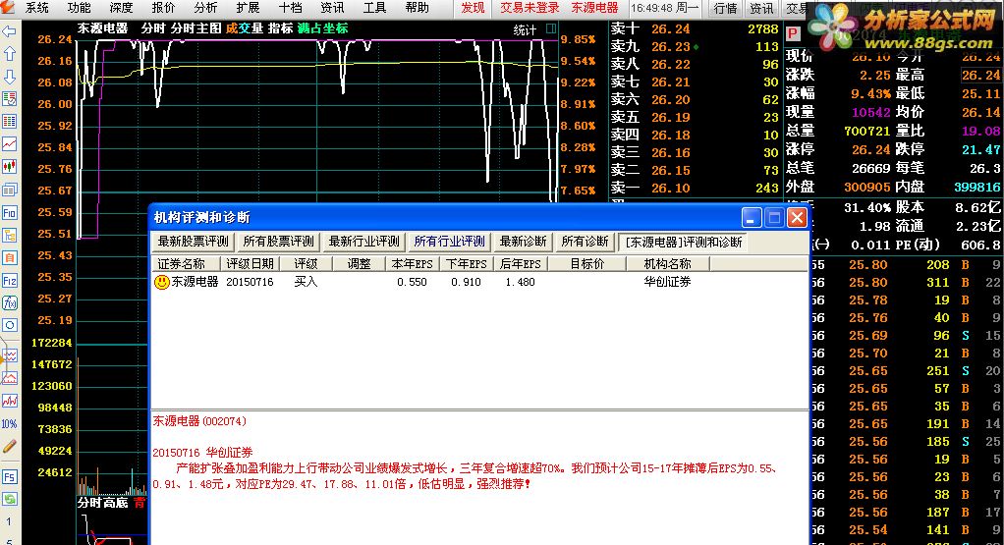
Task: Switch to the 行情 tab at top right
Action: tap(725, 8)
